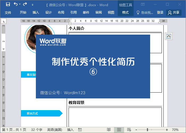Click the zoom in plus button
The width and height of the screenshot is (186, 133).
coord(167,130)
